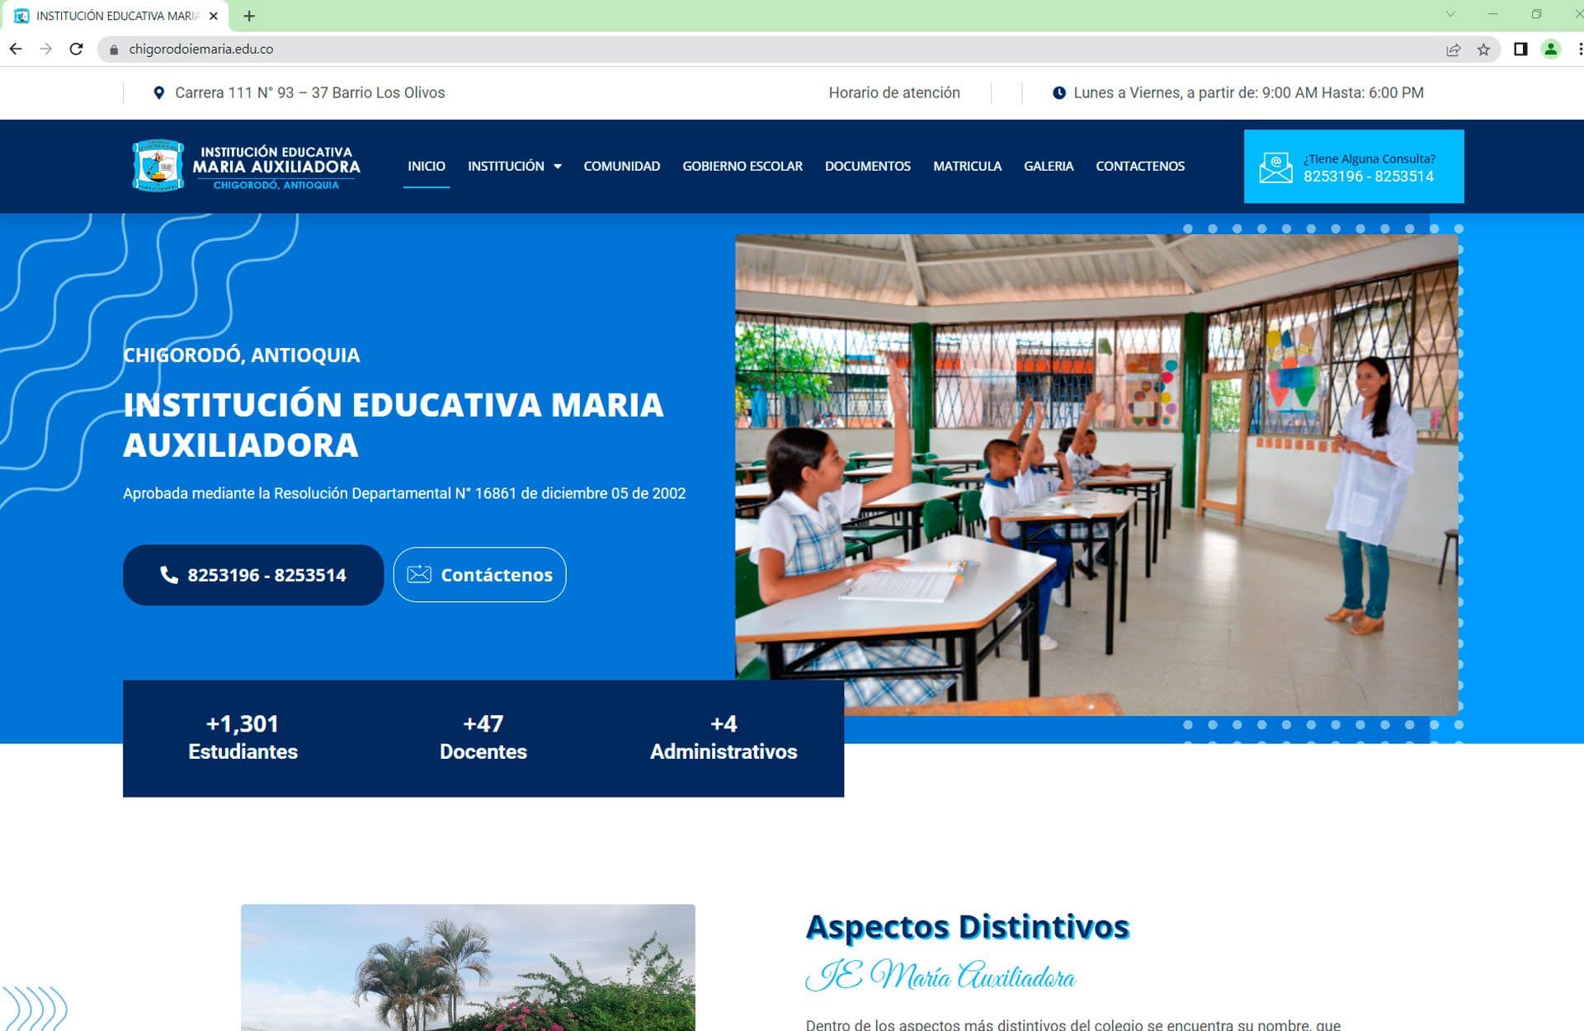Screen dimensions: 1584x1031
Task: Reload the page with refresh icon
Action: tap(77, 49)
